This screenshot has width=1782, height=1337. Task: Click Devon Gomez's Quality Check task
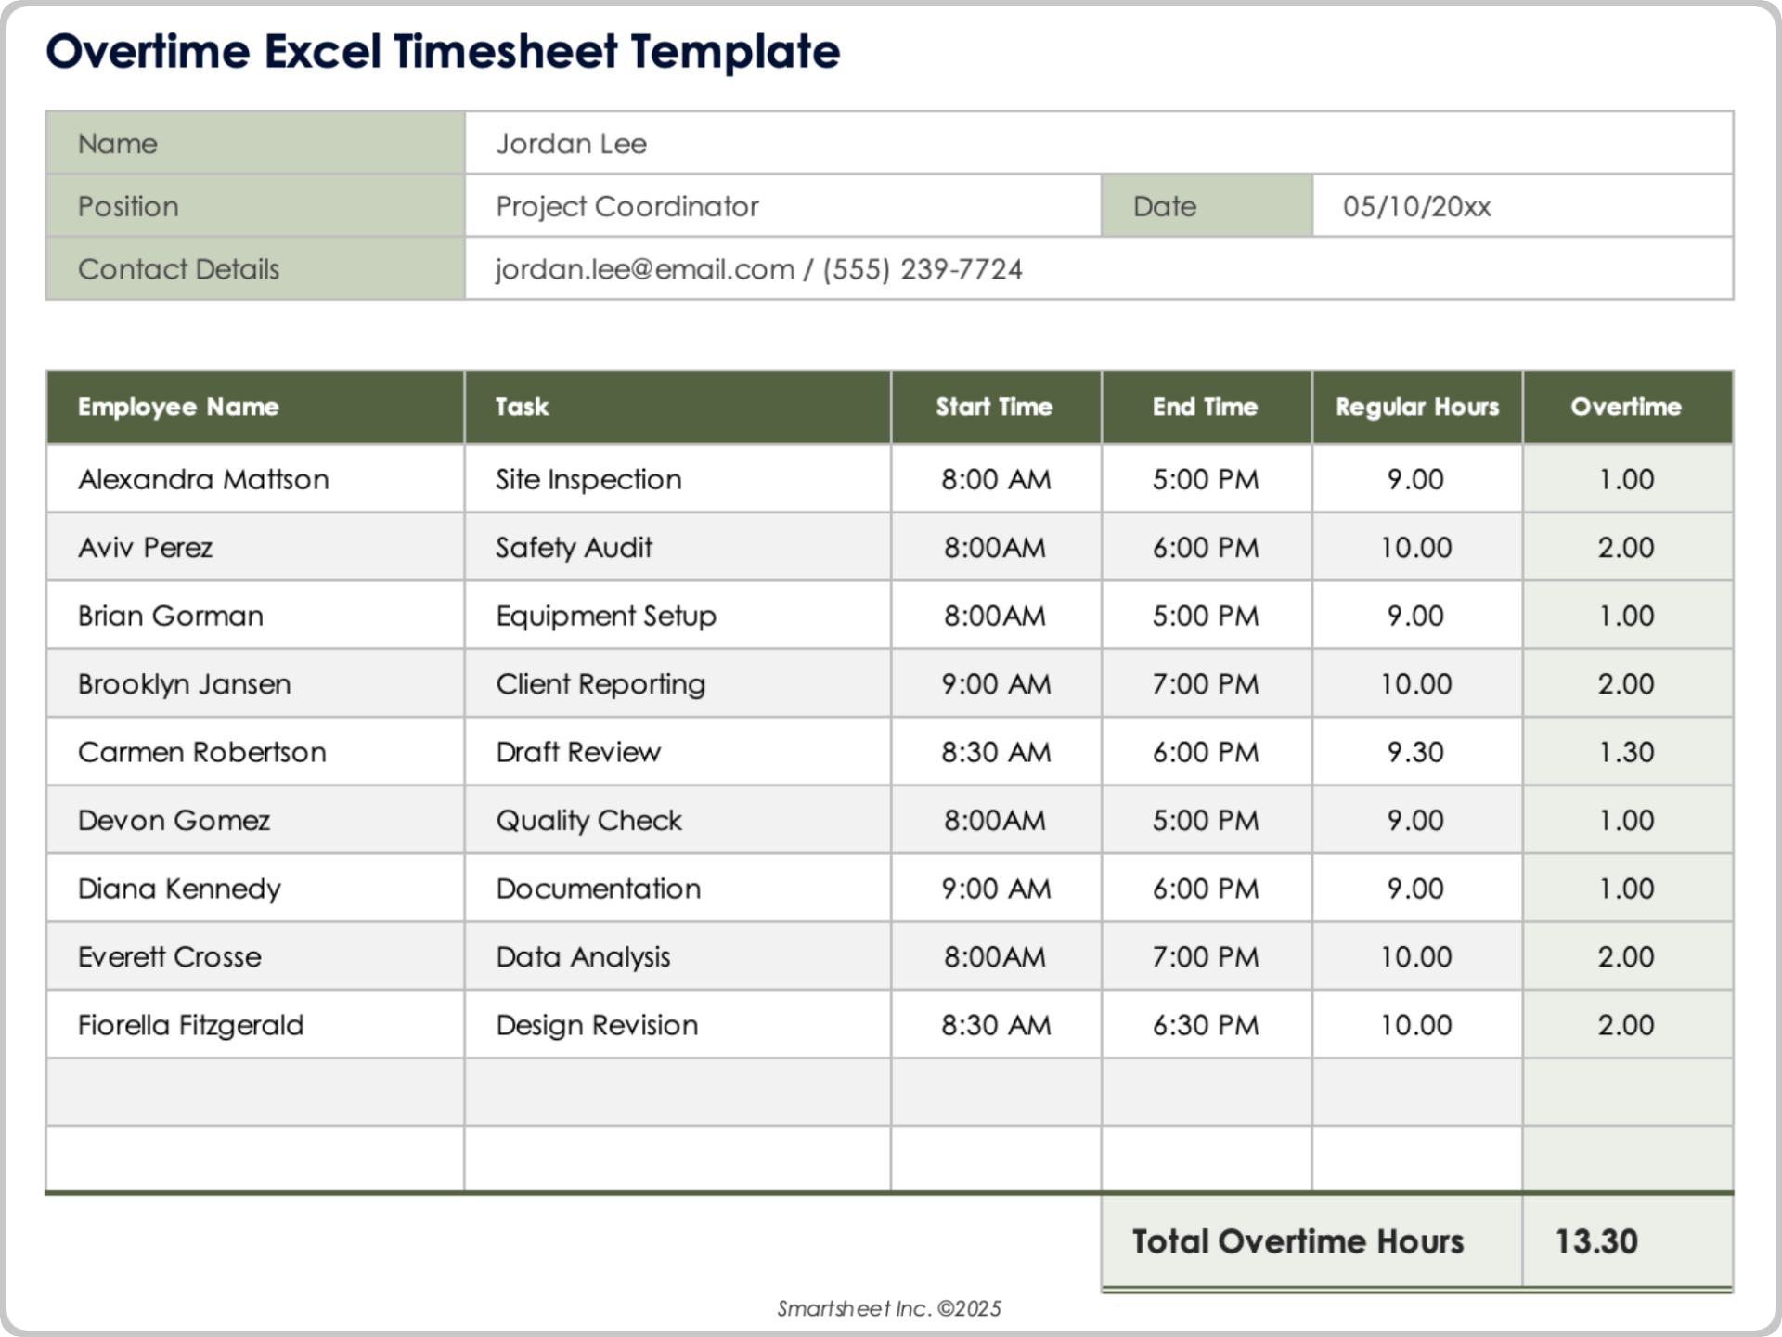tap(588, 820)
